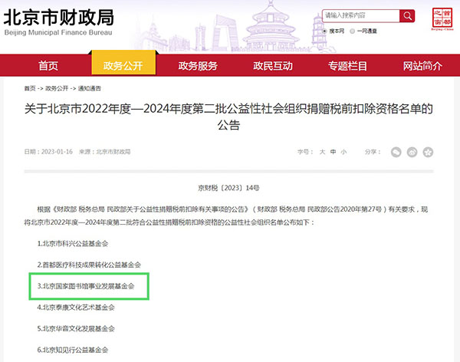Viewport: 460px width, 362px height.
Task: Share via the QQ Zone star icon
Action: [x=428, y=152]
